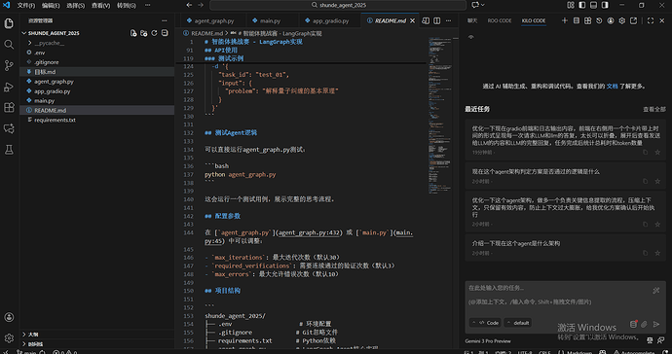
Task: Open 选择(S) menu
Action: tap(75, 5)
